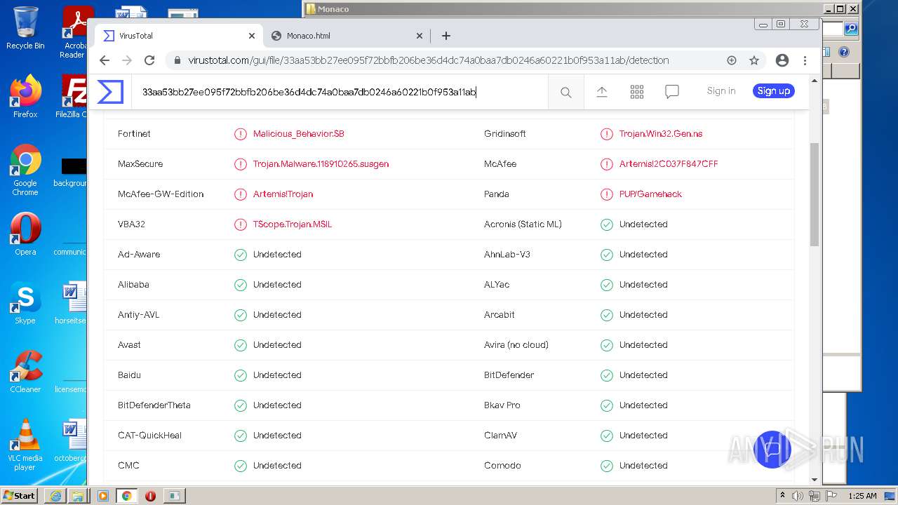
Task: Click Malicious_Behavior.SB detection text
Action: (x=299, y=134)
